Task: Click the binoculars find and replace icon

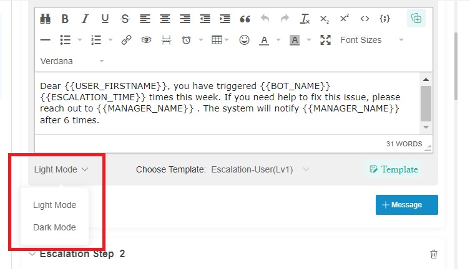Action: (x=45, y=19)
